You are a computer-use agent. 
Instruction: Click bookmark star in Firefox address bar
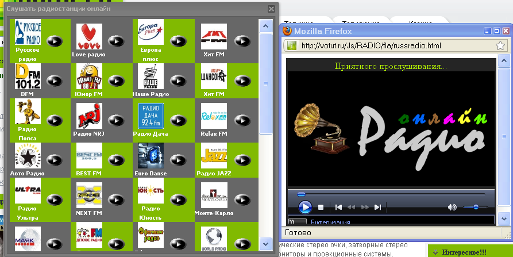[500, 45]
